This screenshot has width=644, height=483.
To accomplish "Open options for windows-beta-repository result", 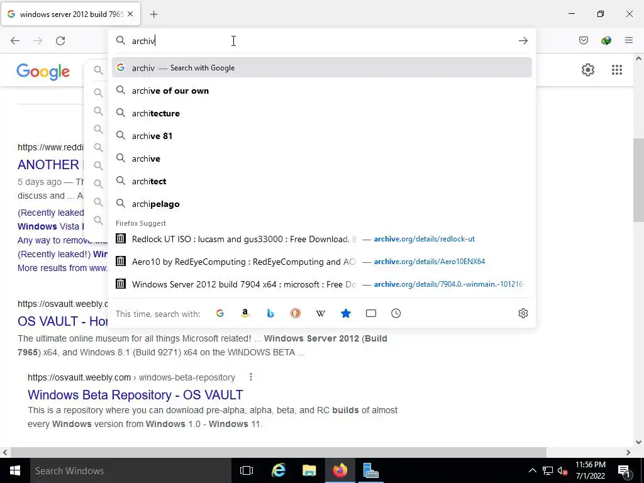I will (x=250, y=377).
